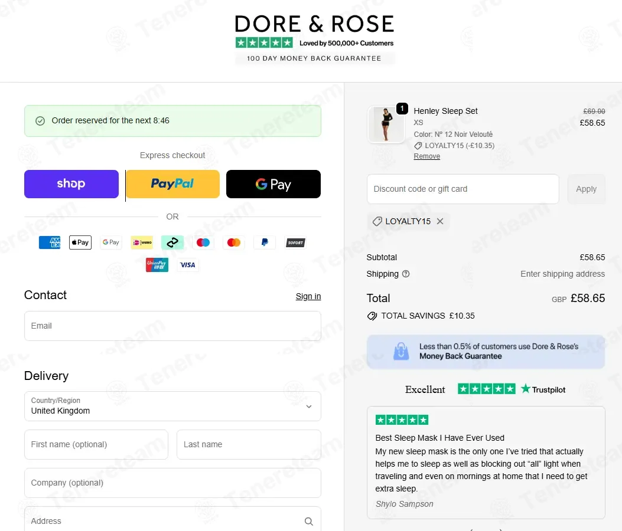Open the Sign in link
The height and width of the screenshot is (531, 622).
coord(308,296)
